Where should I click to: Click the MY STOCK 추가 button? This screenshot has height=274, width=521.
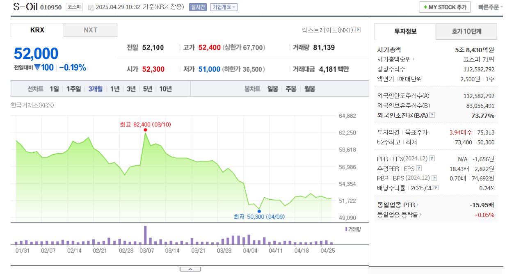(x=445, y=7)
